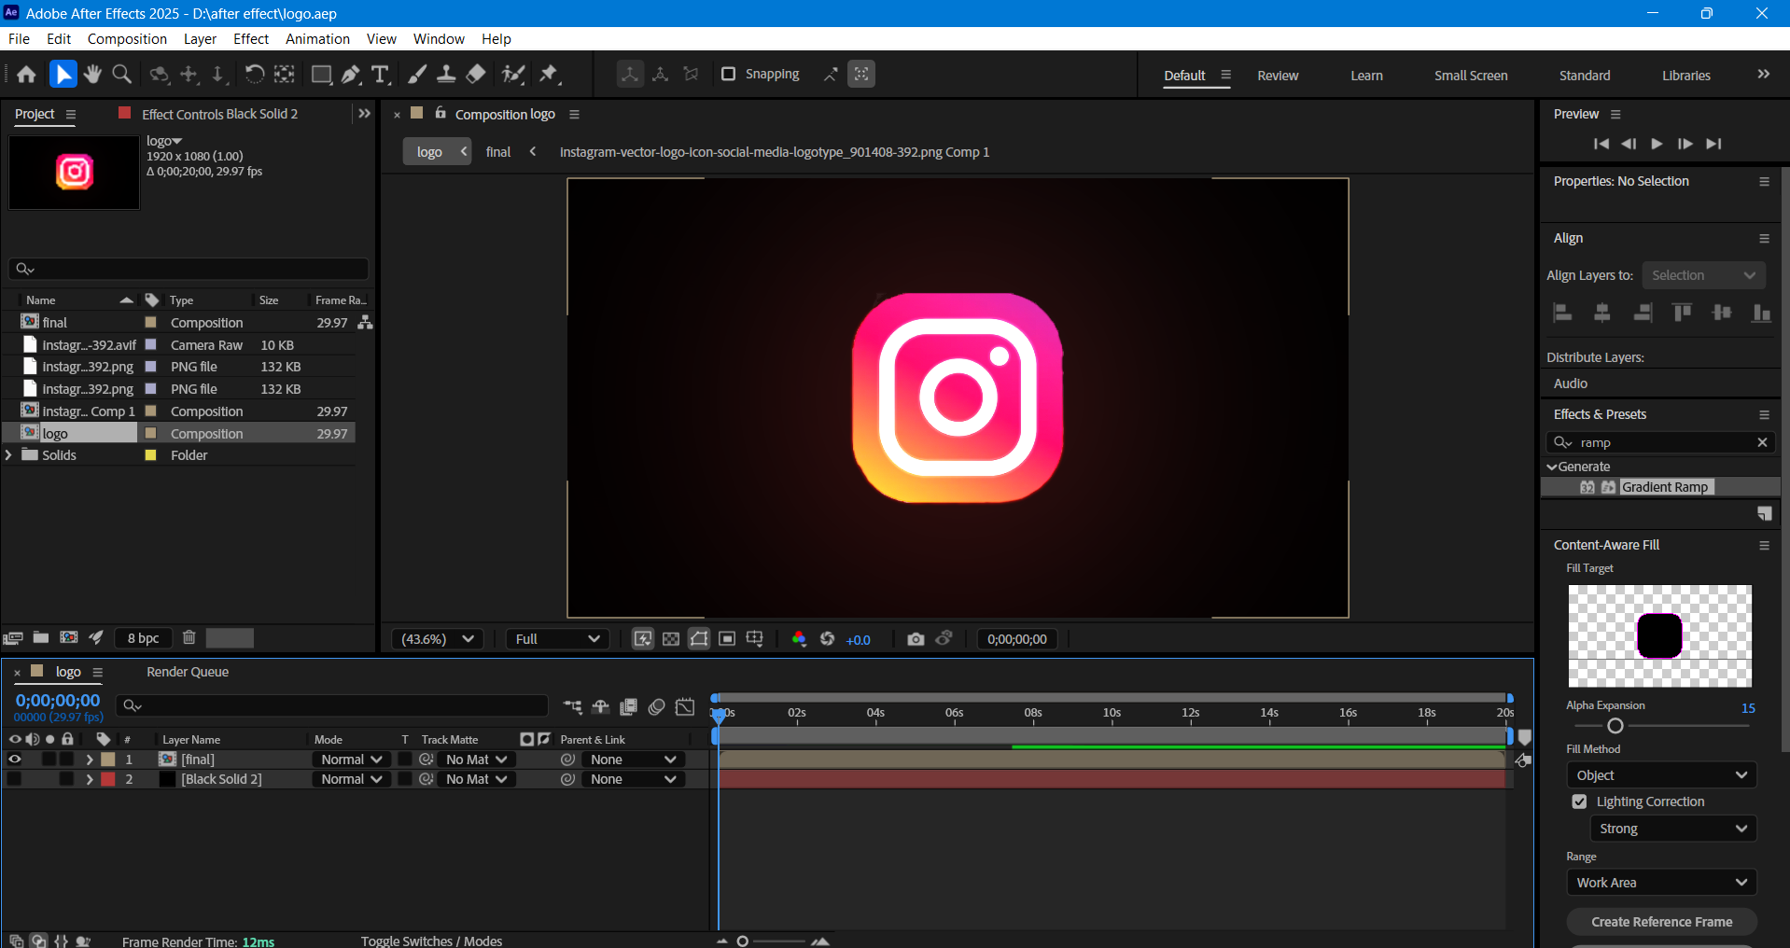Select the Hand tool

pos(92,75)
